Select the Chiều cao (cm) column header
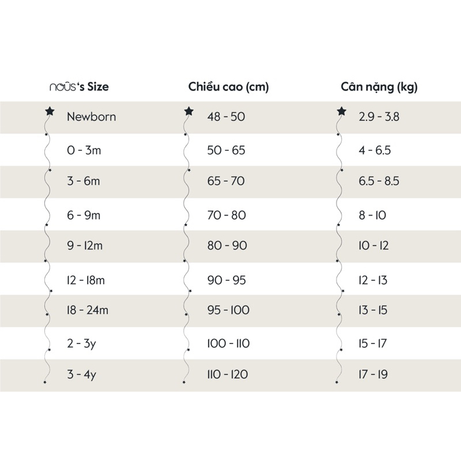 228,88
